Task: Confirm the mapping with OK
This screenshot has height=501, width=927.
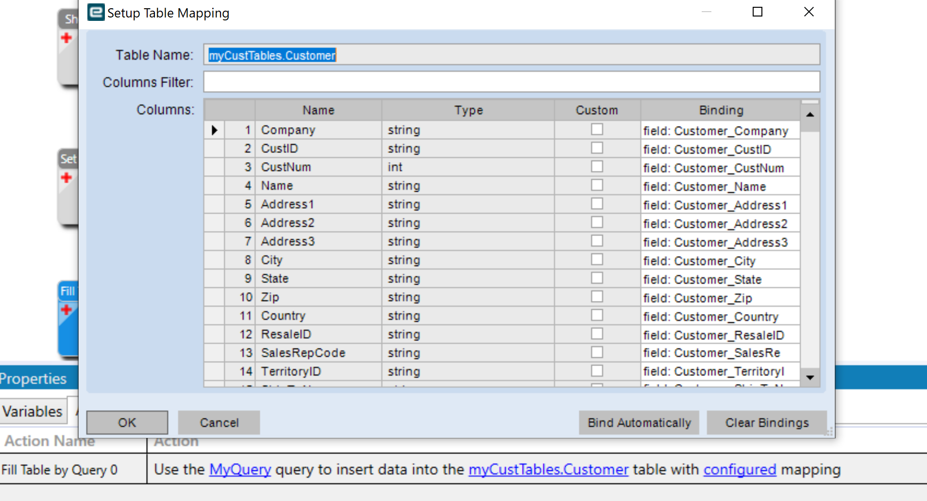Action: [126, 422]
